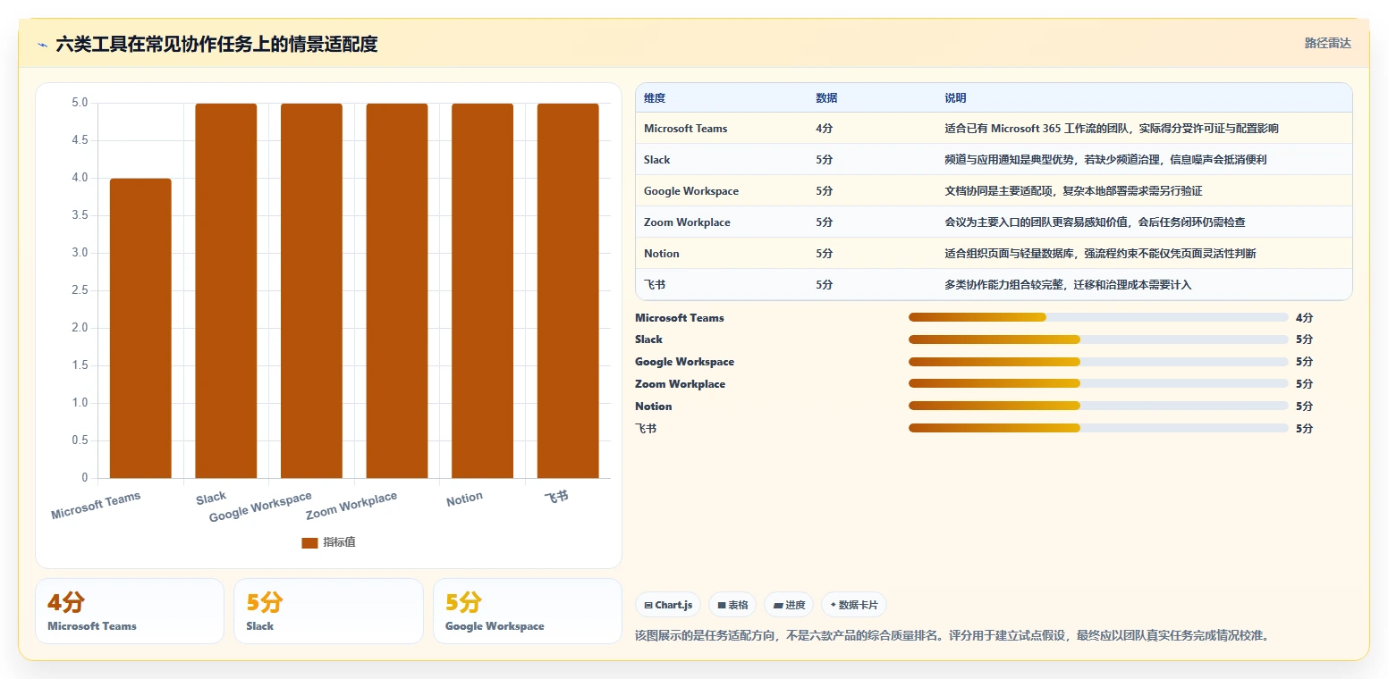This screenshot has height=679, width=1388.
Task: Select the Google Workspace bar in the chart
Action: (311, 290)
